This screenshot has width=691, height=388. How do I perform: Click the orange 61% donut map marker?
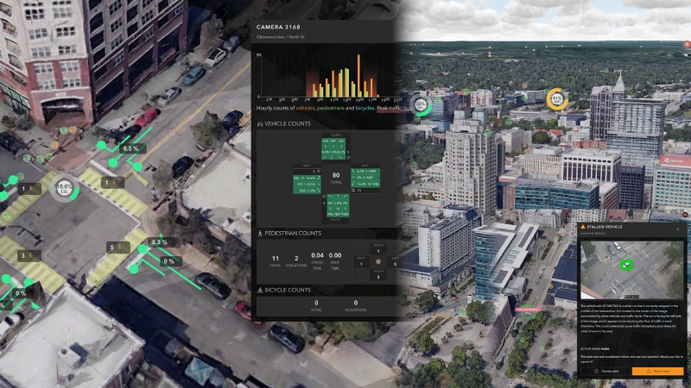(557, 98)
